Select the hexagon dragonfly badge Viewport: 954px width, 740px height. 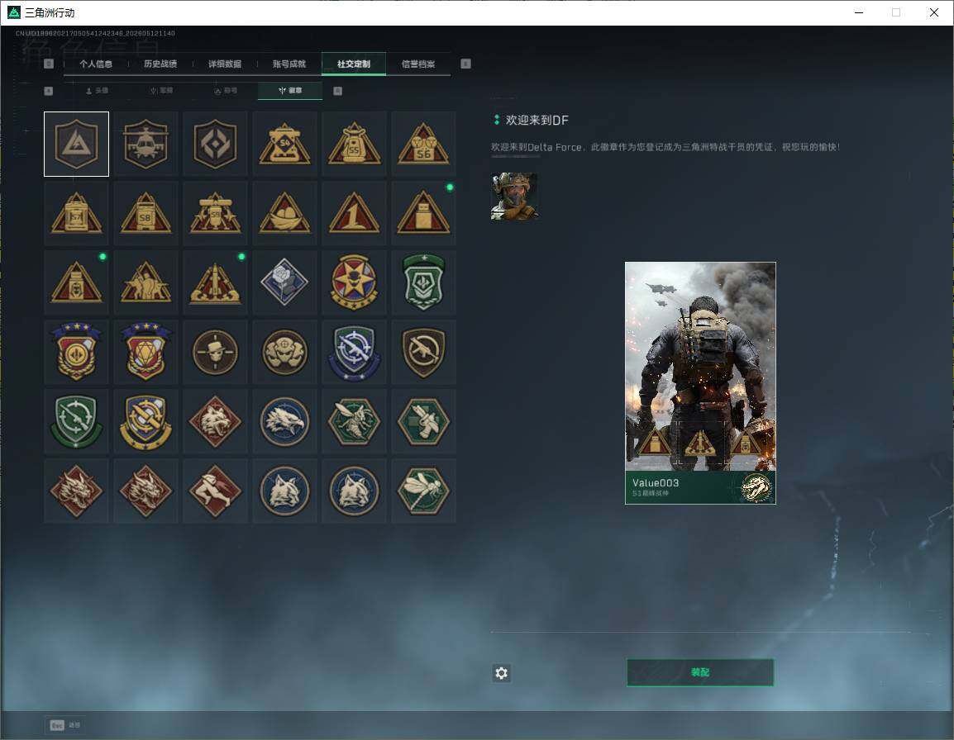(x=423, y=491)
